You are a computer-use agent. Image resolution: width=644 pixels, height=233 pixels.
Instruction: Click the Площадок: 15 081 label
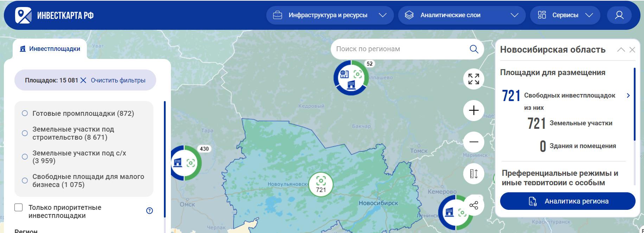51,80
